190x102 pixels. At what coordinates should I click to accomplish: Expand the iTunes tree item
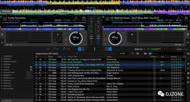(x=2, y=67)
